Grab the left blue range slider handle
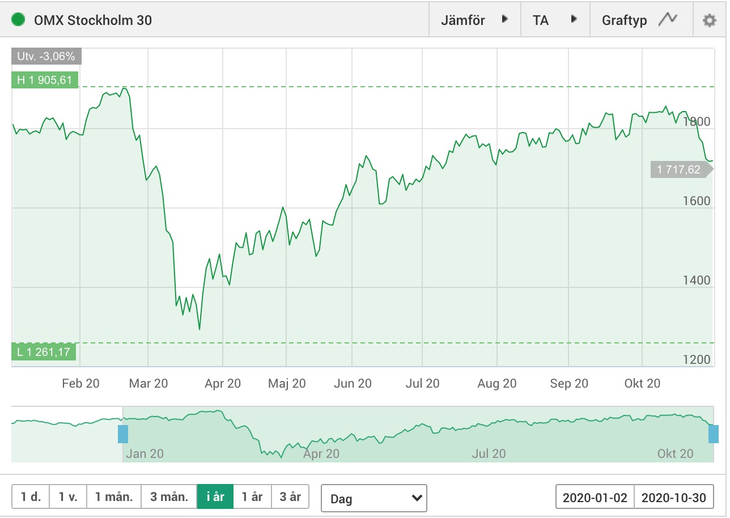The height and width of the screenshot is (518, 730). pos(123,434)
